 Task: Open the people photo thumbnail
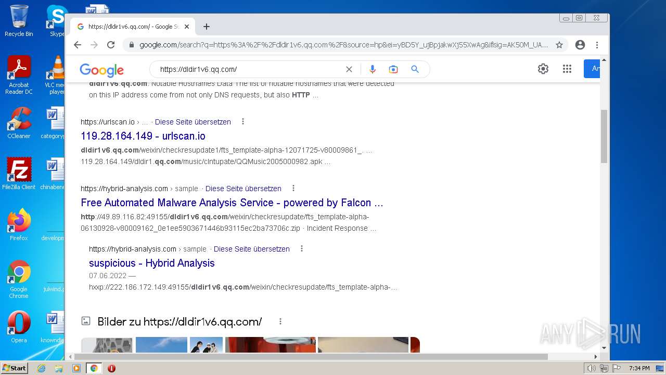click(x=207, y=345)
